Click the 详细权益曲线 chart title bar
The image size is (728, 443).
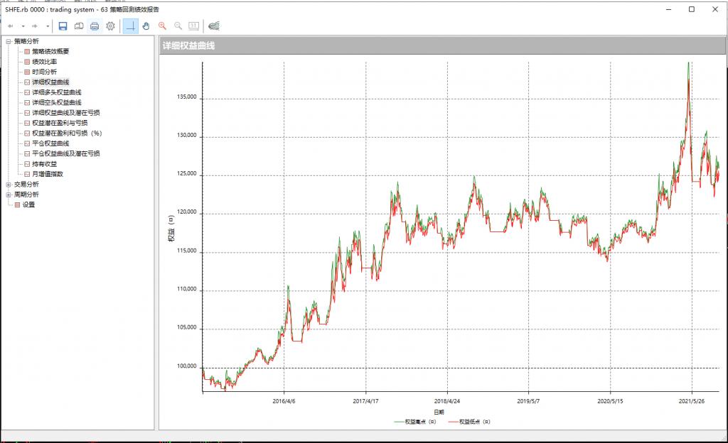[442, 46]
